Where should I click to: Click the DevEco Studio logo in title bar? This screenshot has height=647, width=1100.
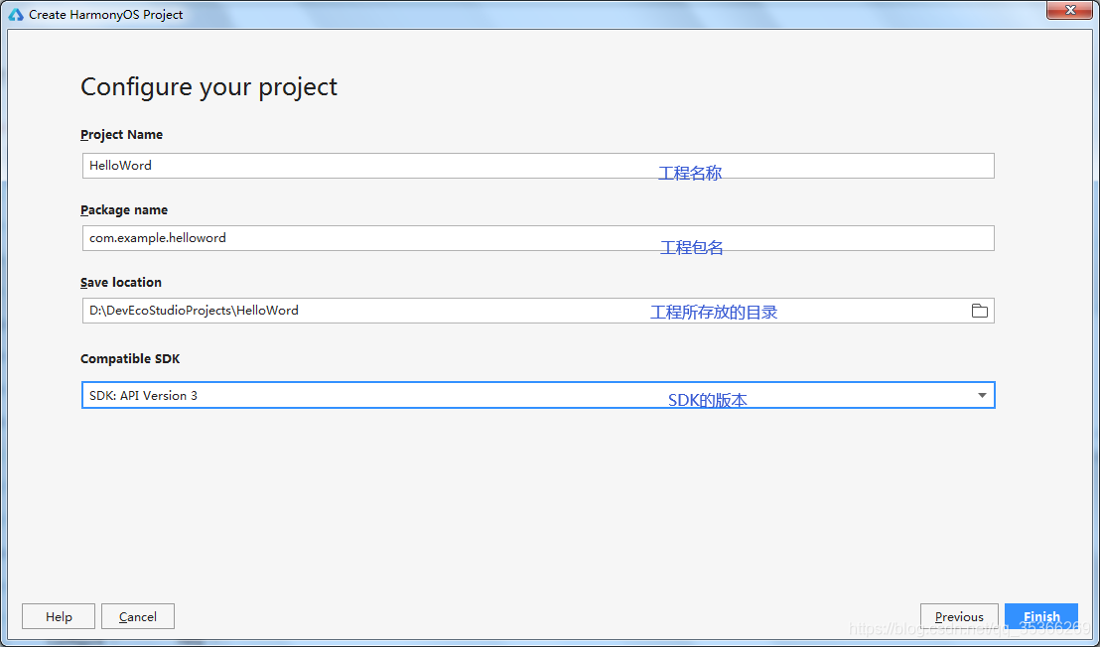16,14
